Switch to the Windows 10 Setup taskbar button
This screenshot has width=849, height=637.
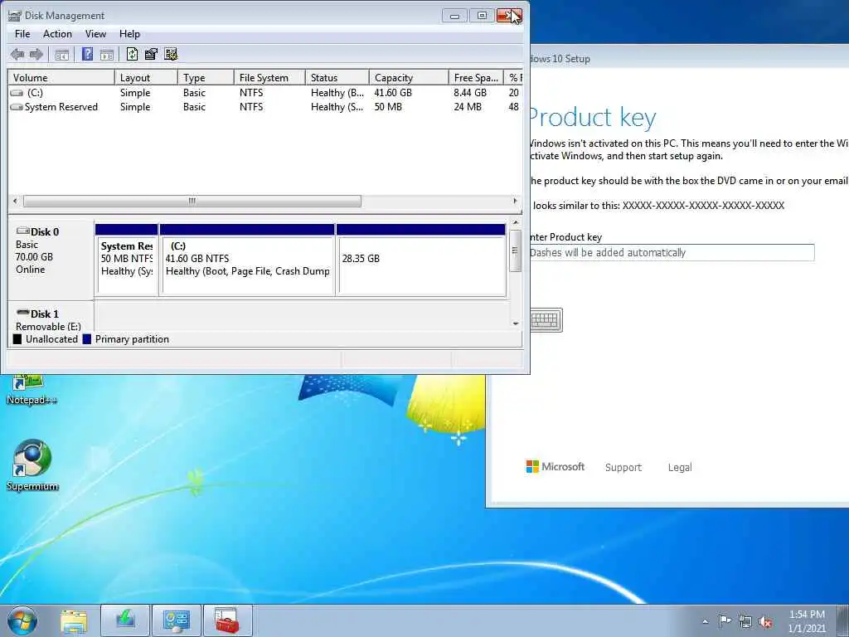[x=125, y=620]
